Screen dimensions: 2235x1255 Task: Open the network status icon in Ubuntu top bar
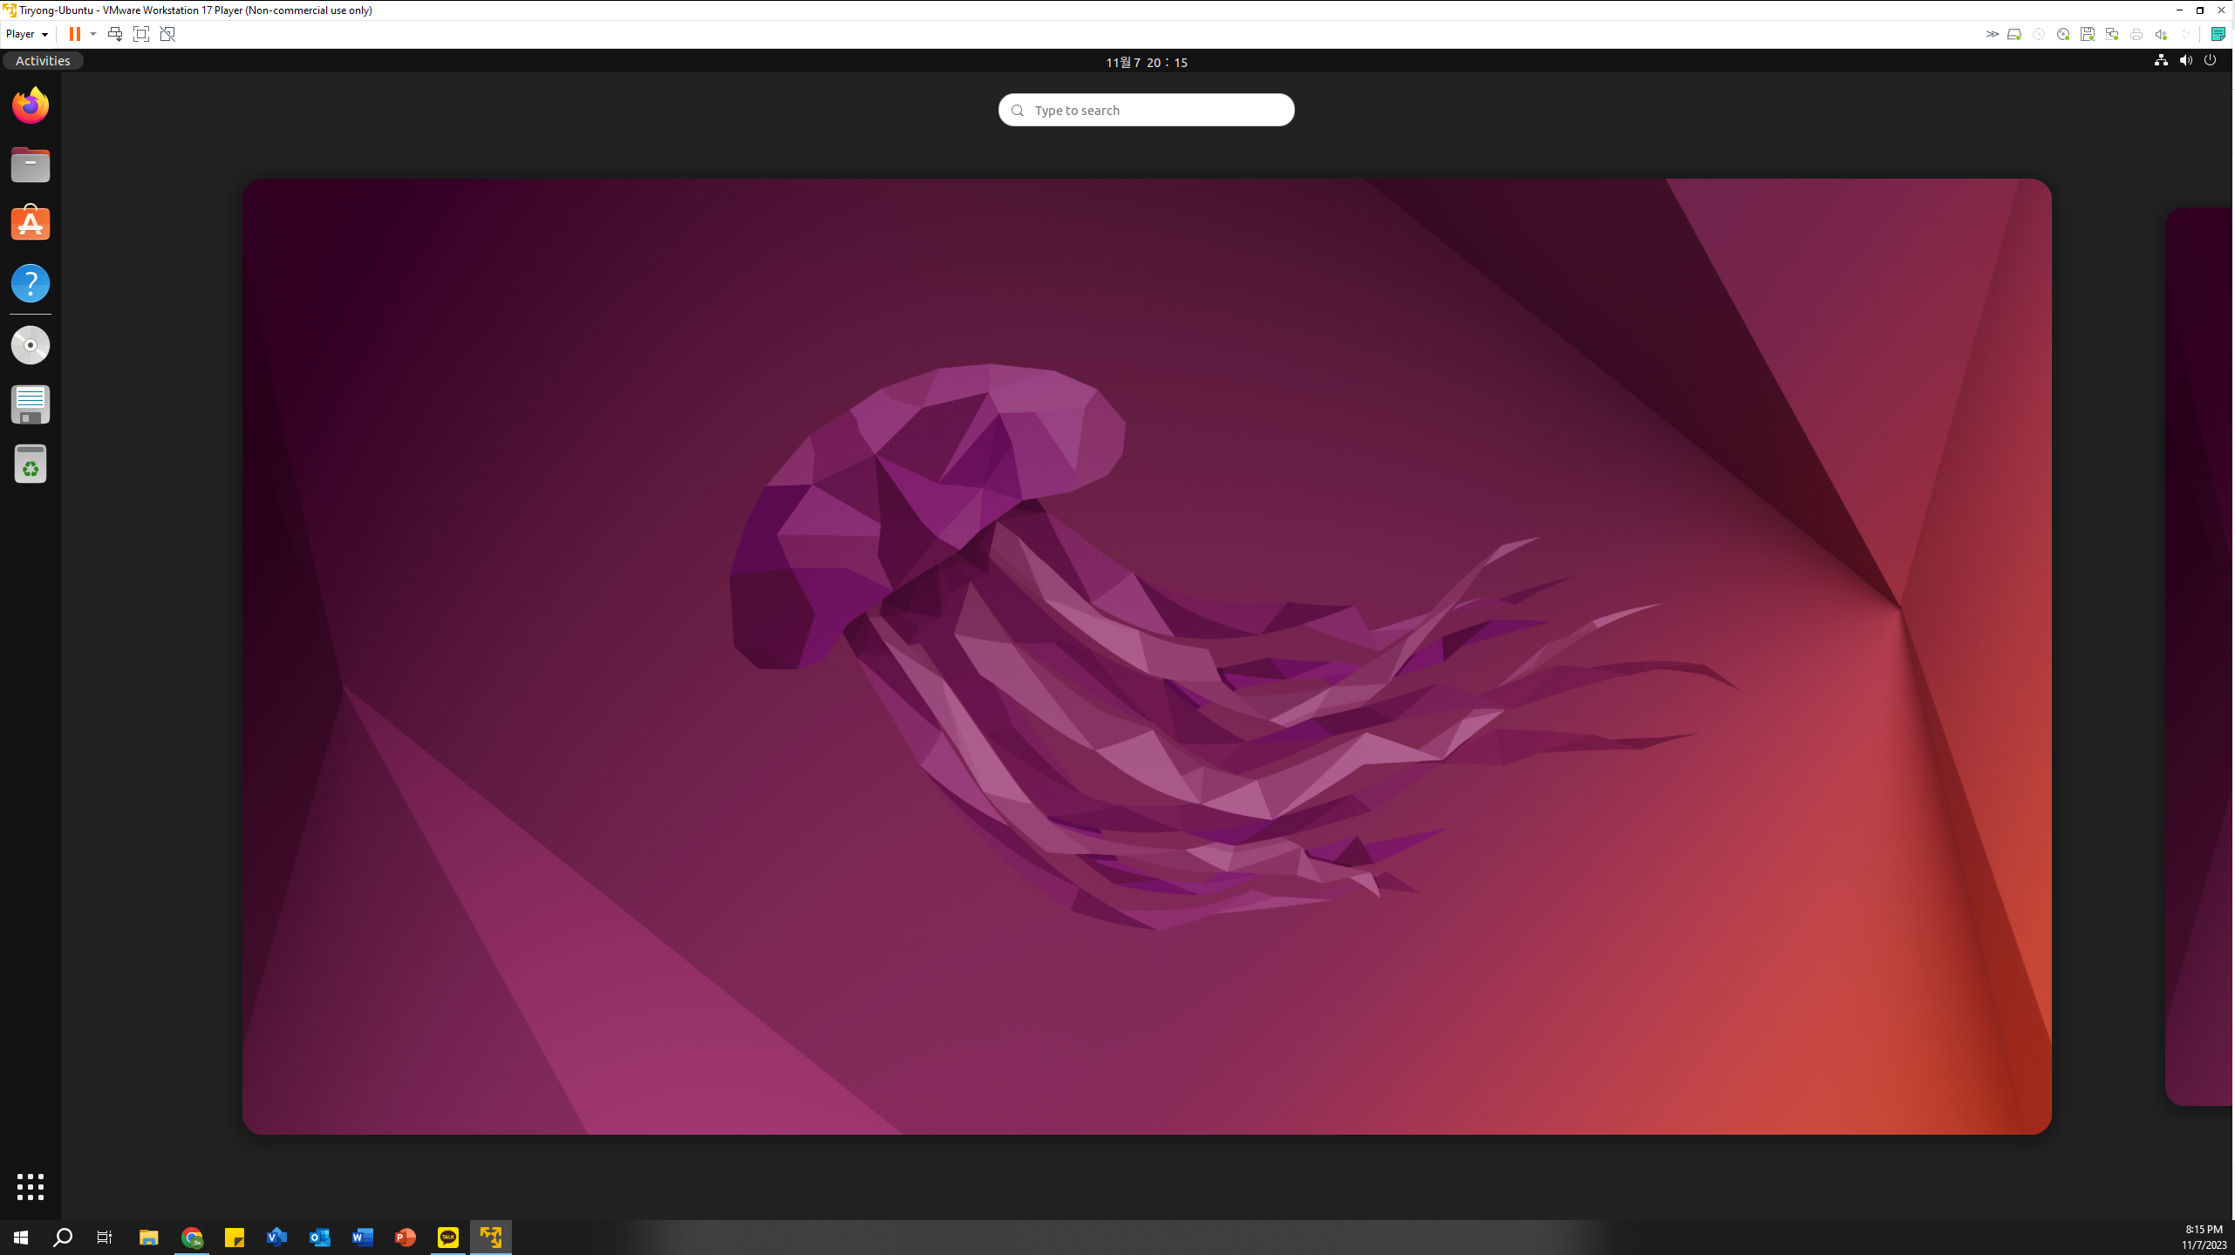(2161, 60)
